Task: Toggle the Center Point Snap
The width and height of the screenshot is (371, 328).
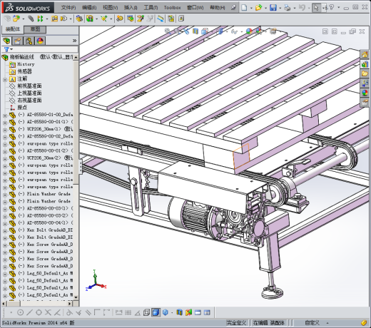Action: [21, 312]
